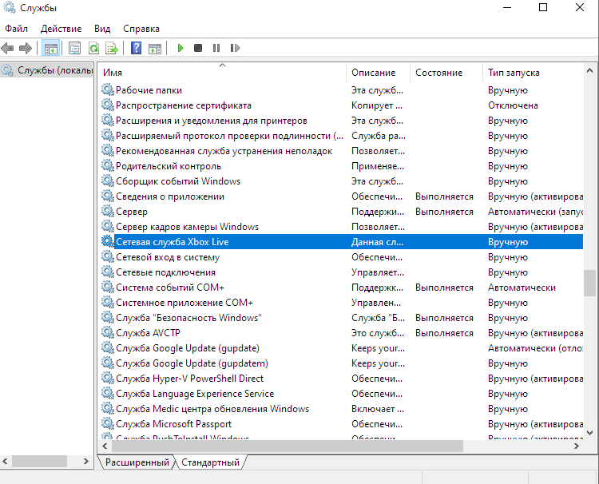Click the Export list toolbar icon
The height and width of the screenshot is (484, 599).
click(112, 48)
